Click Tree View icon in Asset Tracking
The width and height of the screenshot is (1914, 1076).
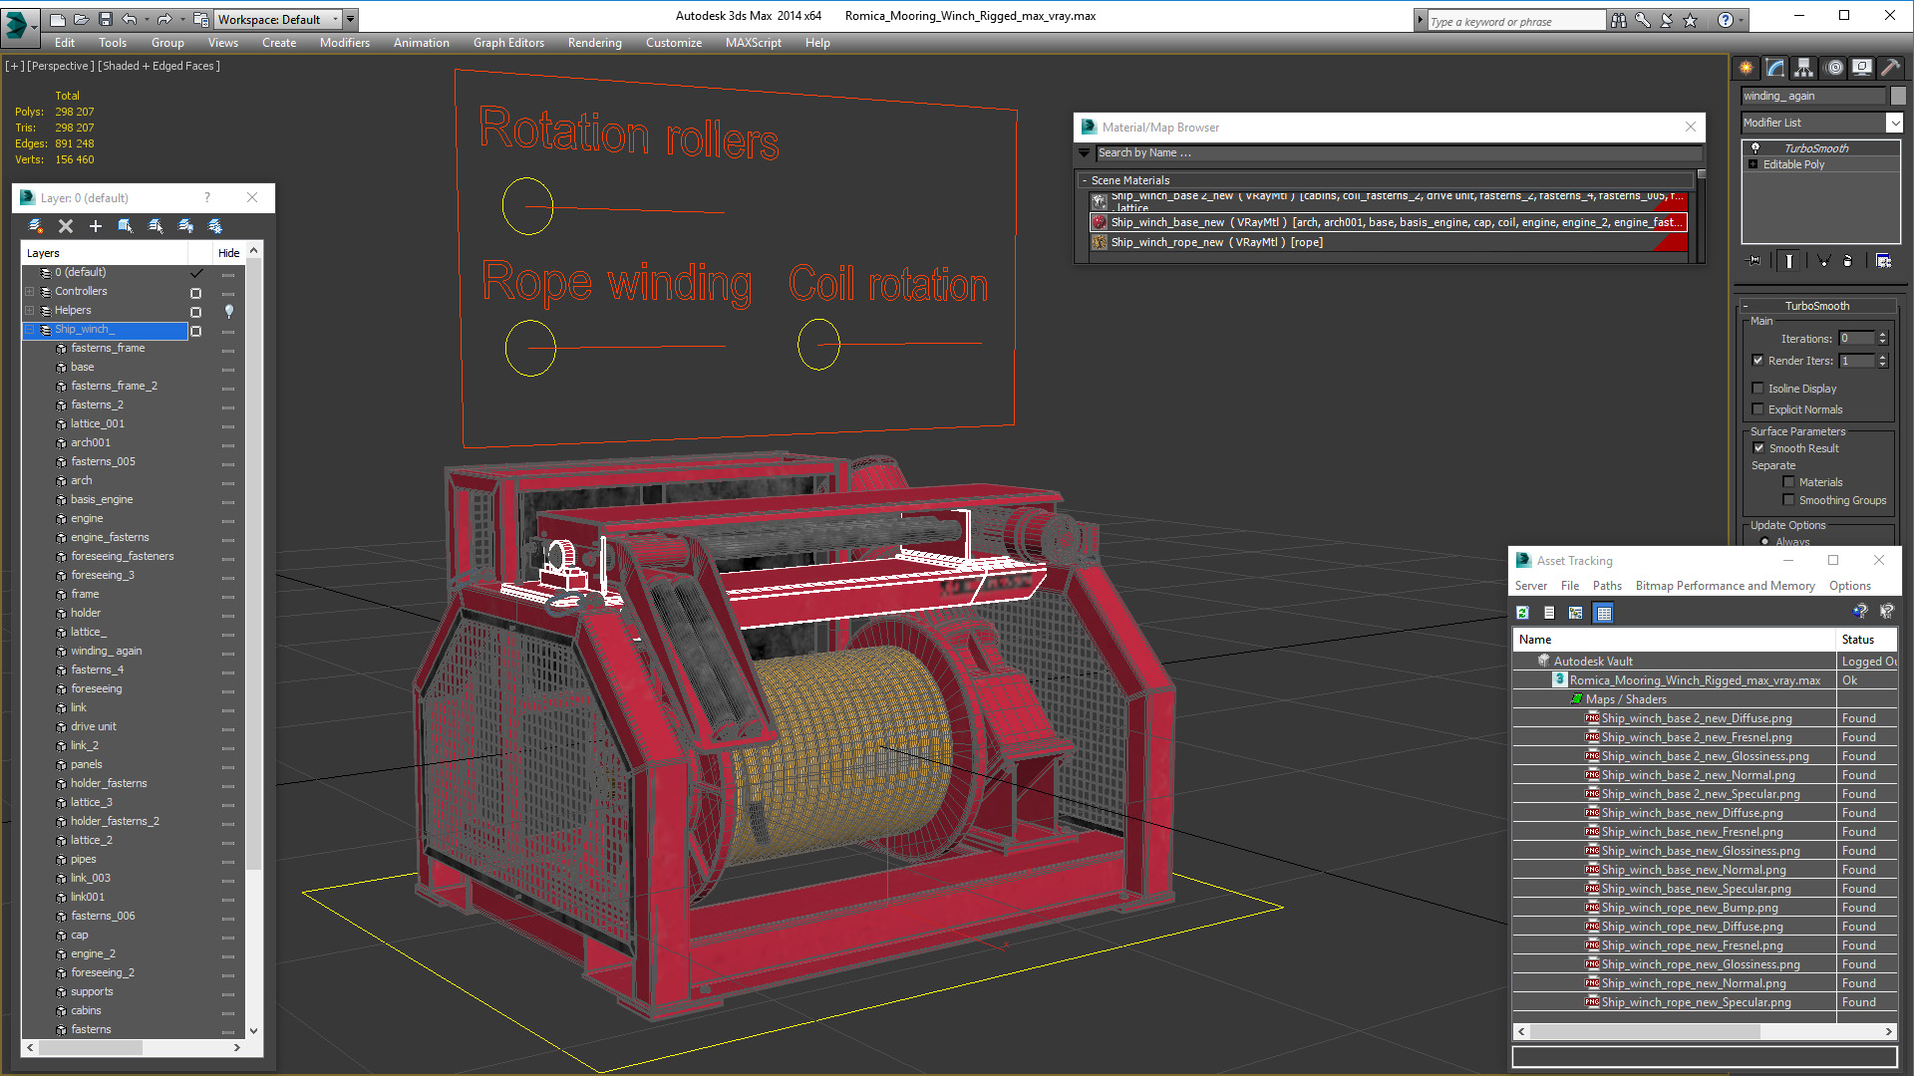pyautogui.click(x=1576, y=613)
